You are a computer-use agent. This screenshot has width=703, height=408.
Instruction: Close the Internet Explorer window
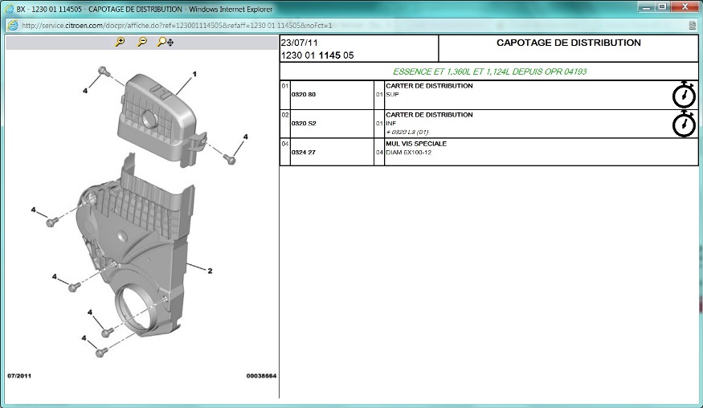click(x=685, y=6)
